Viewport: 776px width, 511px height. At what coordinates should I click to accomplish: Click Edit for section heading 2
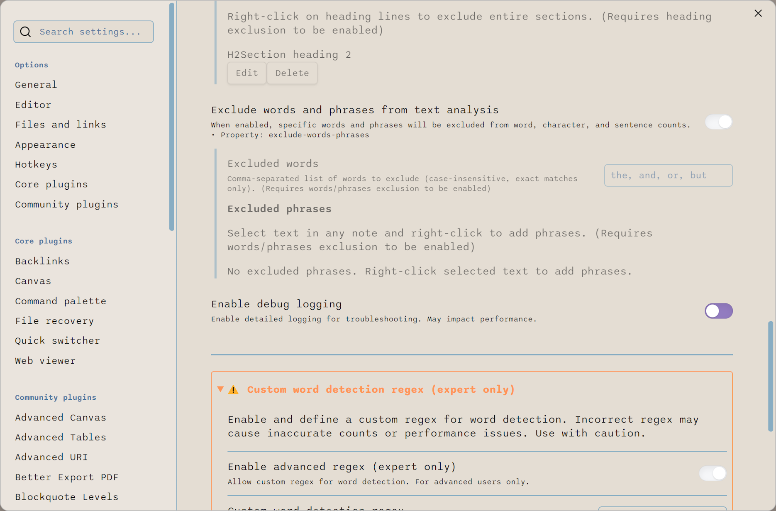[x=246, y=73]
